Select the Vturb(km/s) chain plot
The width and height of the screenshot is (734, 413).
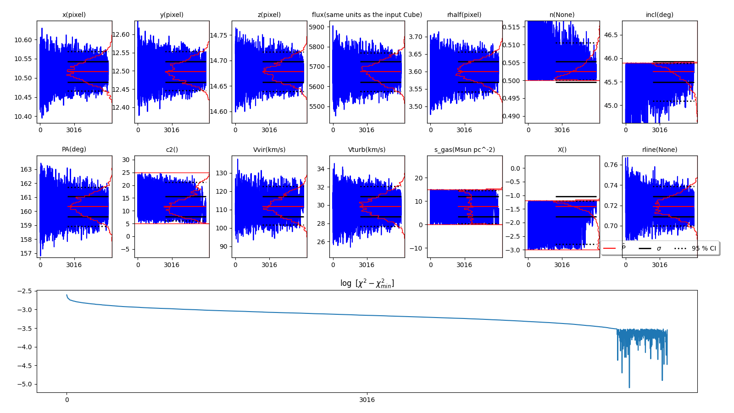367,206
